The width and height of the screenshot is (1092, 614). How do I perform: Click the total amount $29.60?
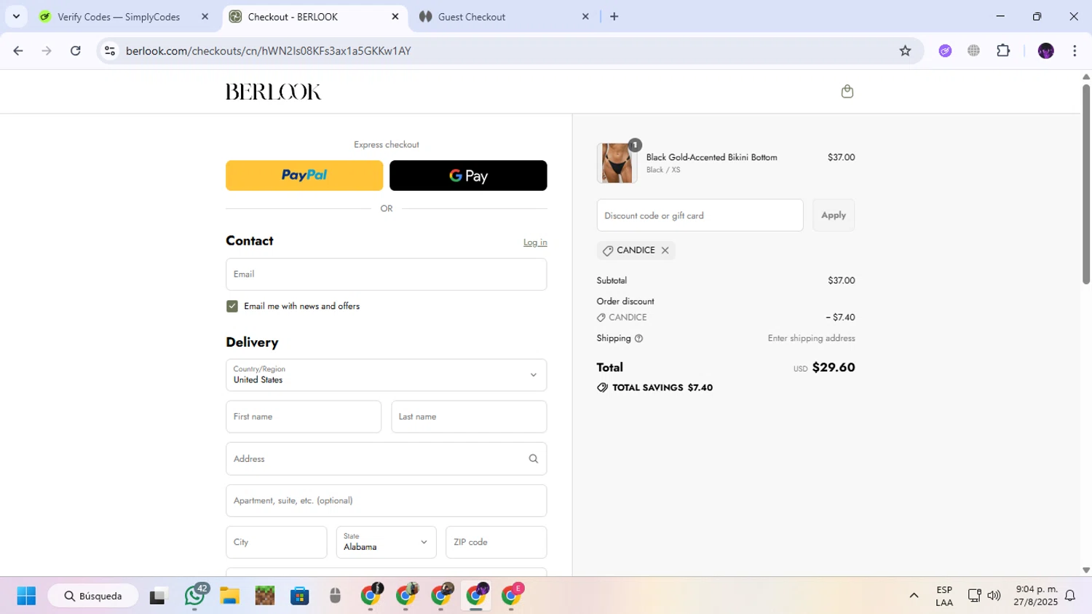[x=834, y=368]
